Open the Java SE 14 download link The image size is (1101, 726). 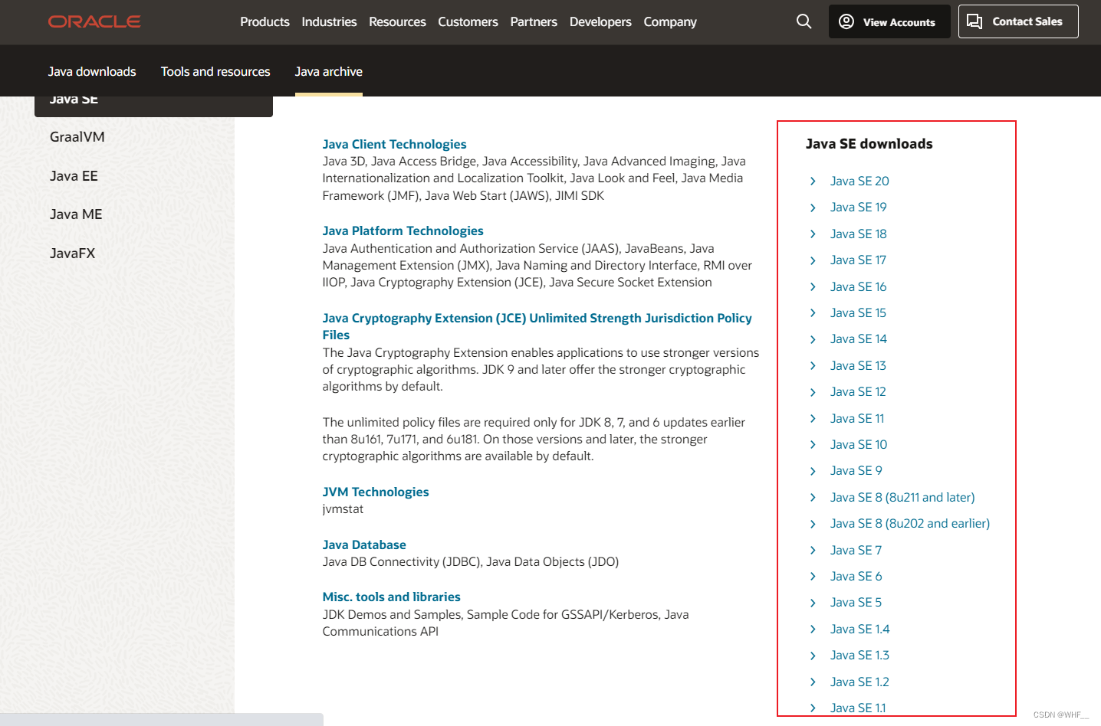click(858, 338)
